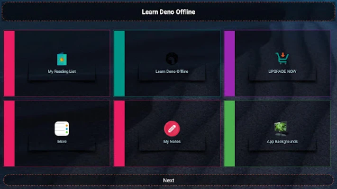Select the 'Learn Deno Offline' tile label
The height and width of the screenshot is (189, 337).
(172, 72)
